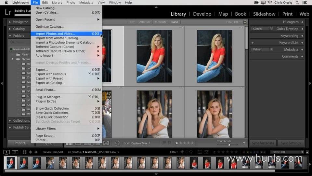
Task: Open the Photo menu
Action: click(x=71, y=3)
